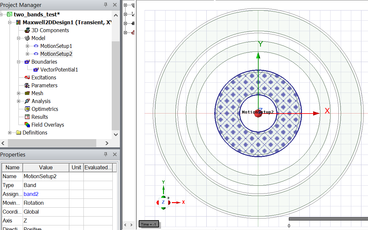Click the Parameters icon
The width and height of the screenshot is (368, 230).
pos(27,85)
